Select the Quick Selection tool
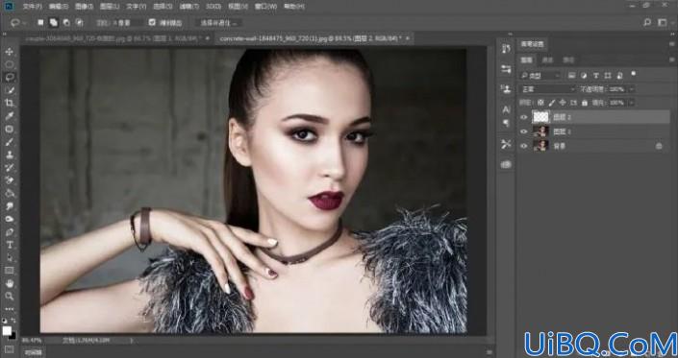The image size is (678, 358). [9, 90]
